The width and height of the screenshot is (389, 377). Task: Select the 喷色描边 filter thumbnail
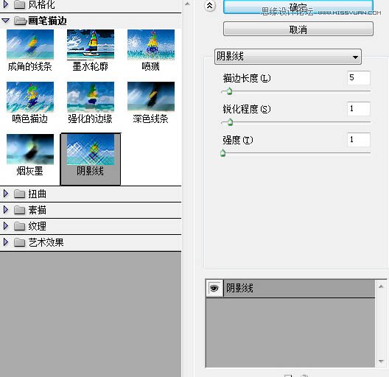[x=30, y=97]
